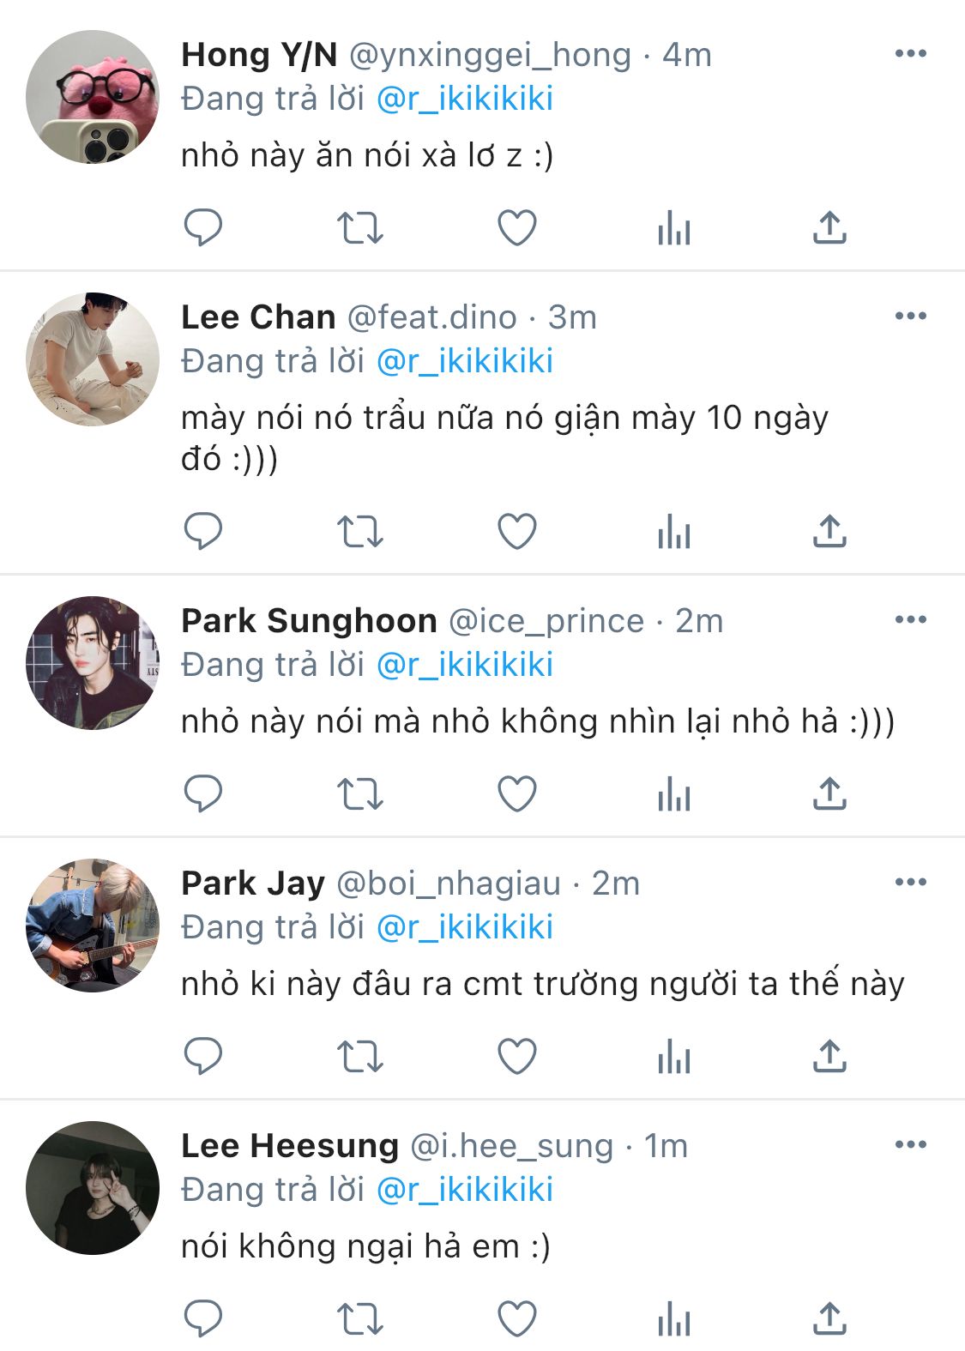Share Hong Y/N's tweet
Screen dimensions: 965x1351
(x=829, y=228)
